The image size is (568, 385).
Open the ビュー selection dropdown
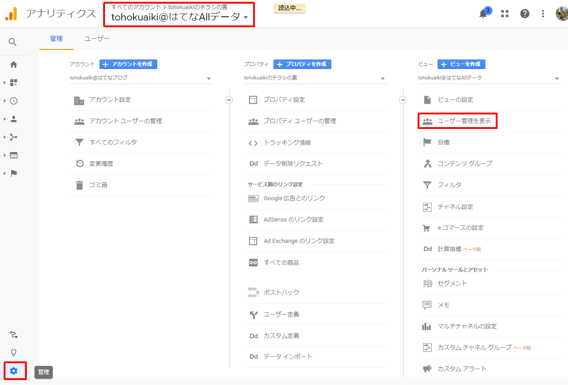coord(489,78)
